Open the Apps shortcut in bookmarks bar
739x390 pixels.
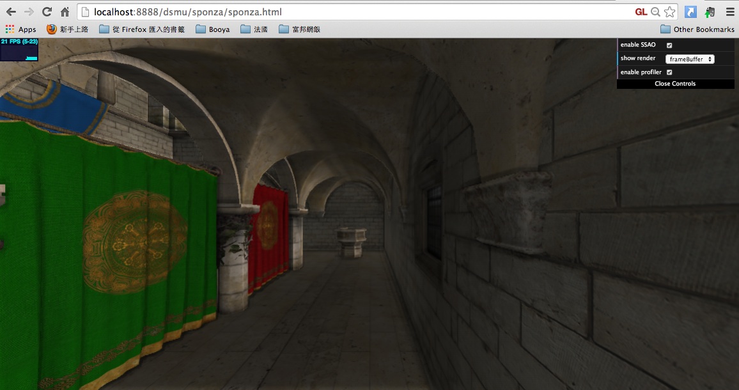pos(20,29)
